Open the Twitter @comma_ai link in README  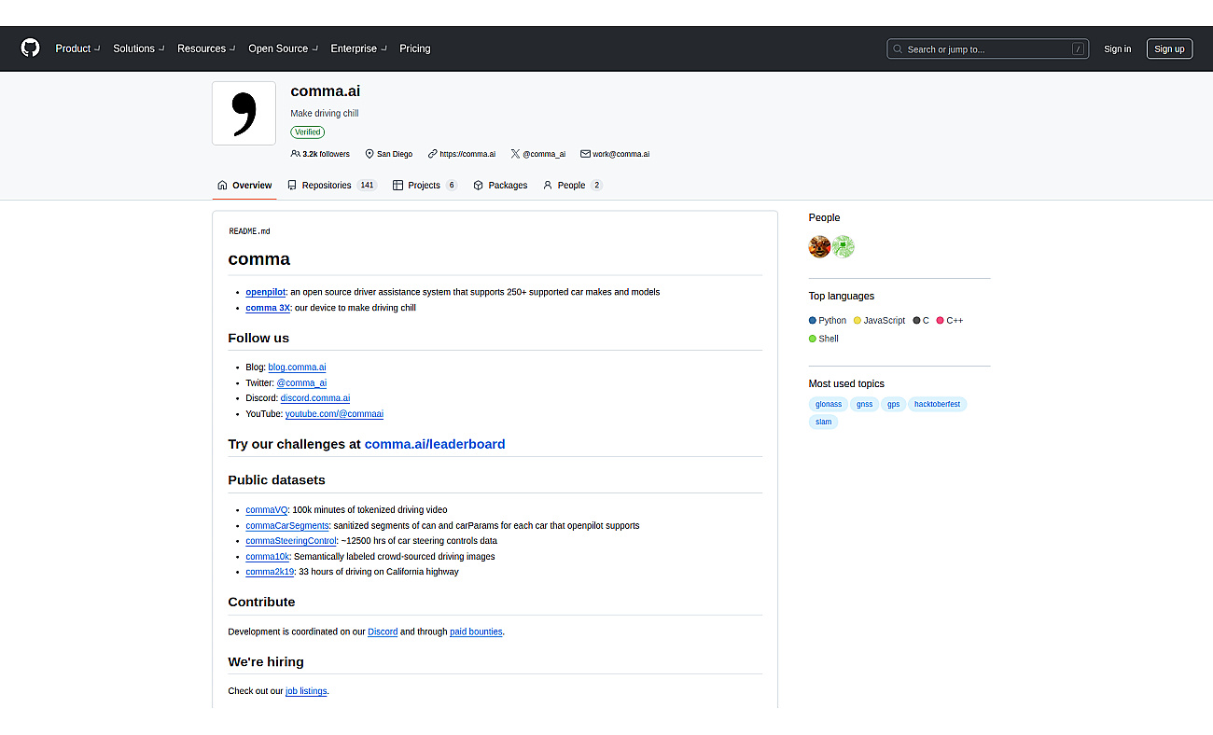pyautogui.click(x=301, y=382)
